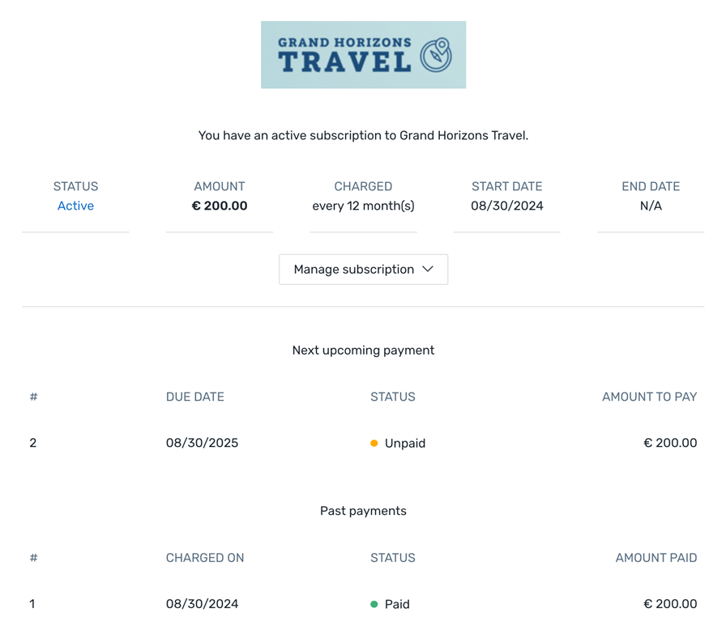Screen dimensions: 726x638
Task: Click the orange Unpaid status dot
Action: [374, 444]
